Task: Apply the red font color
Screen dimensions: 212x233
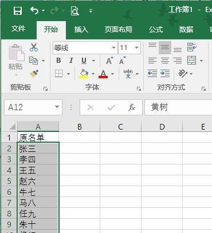Action: click(103, 74)
